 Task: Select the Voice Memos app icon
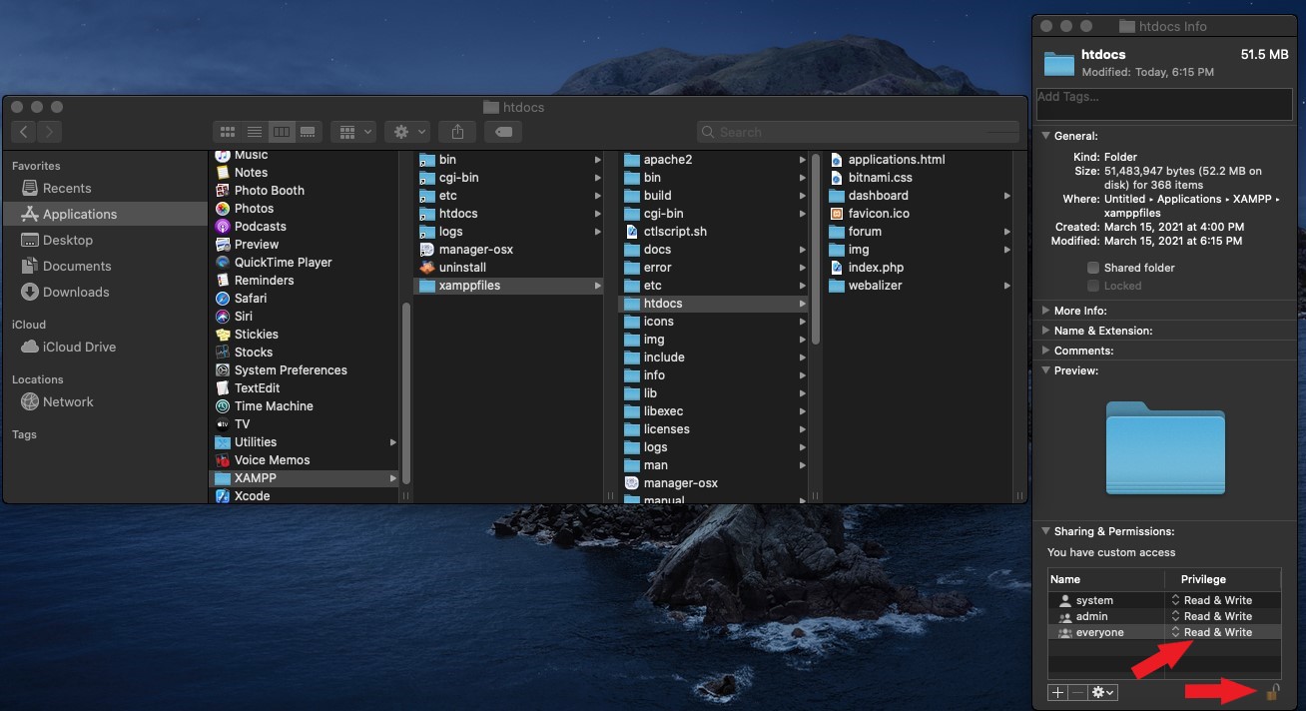coord(223,459)
